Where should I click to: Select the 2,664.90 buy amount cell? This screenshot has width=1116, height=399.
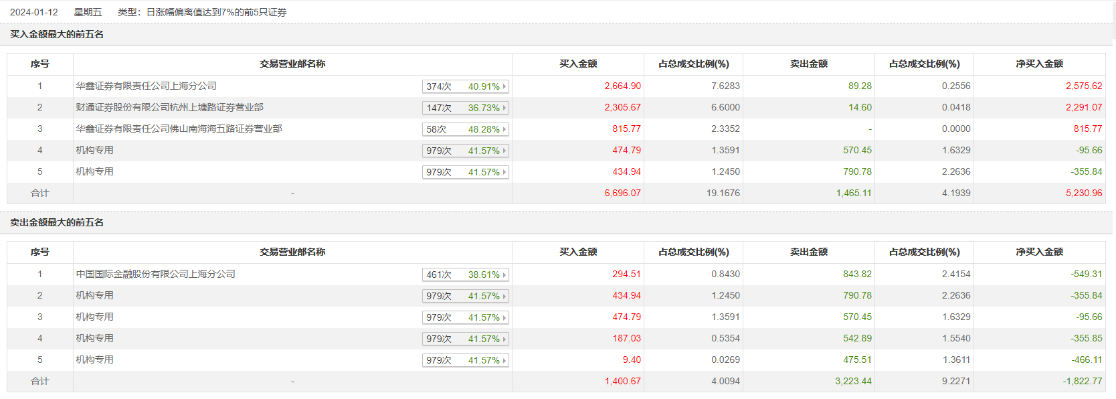pos(622,86)
